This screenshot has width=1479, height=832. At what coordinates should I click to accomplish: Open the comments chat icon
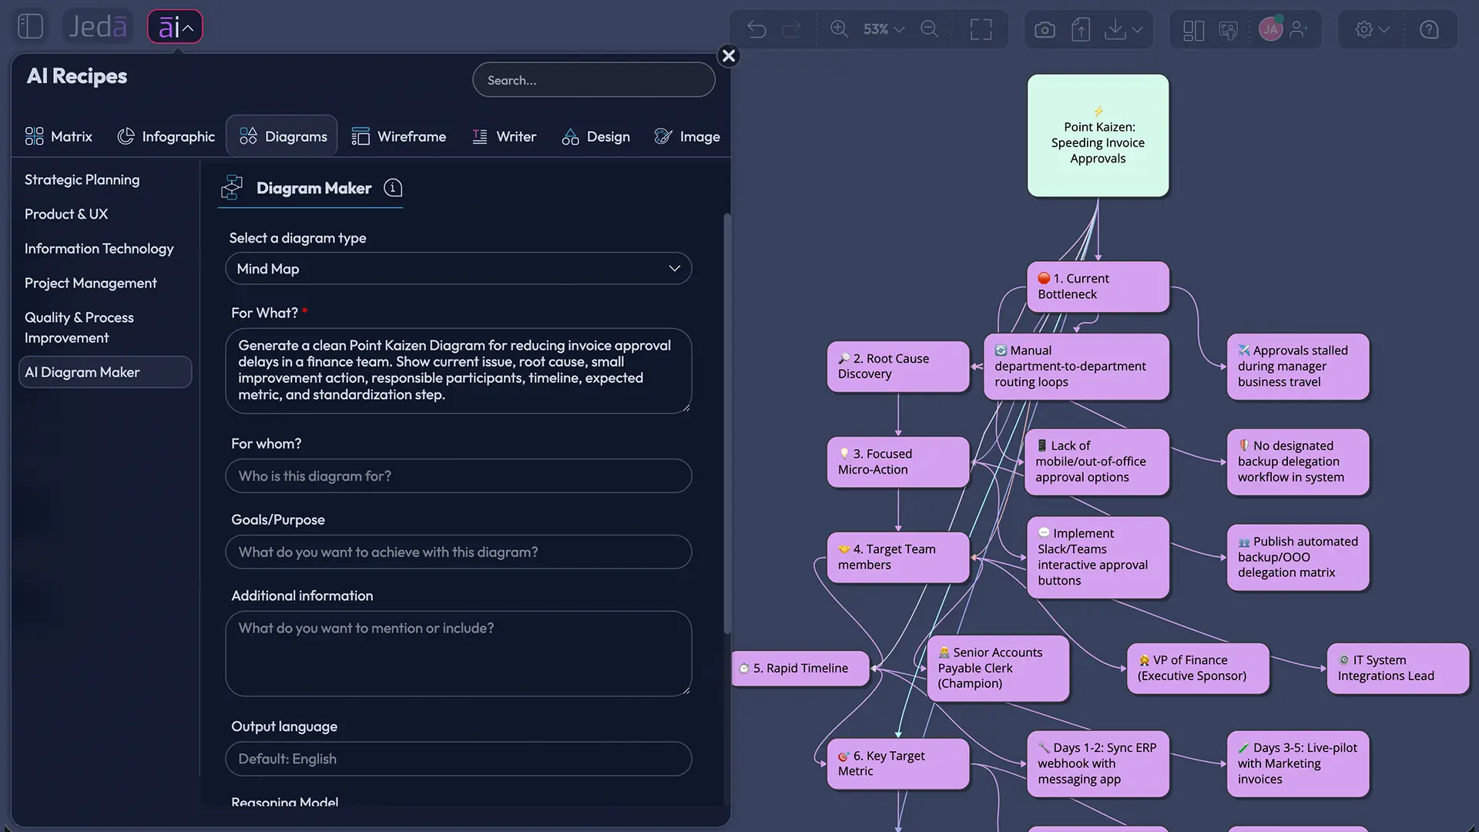pyautogui.click(x=1229, y=29)
